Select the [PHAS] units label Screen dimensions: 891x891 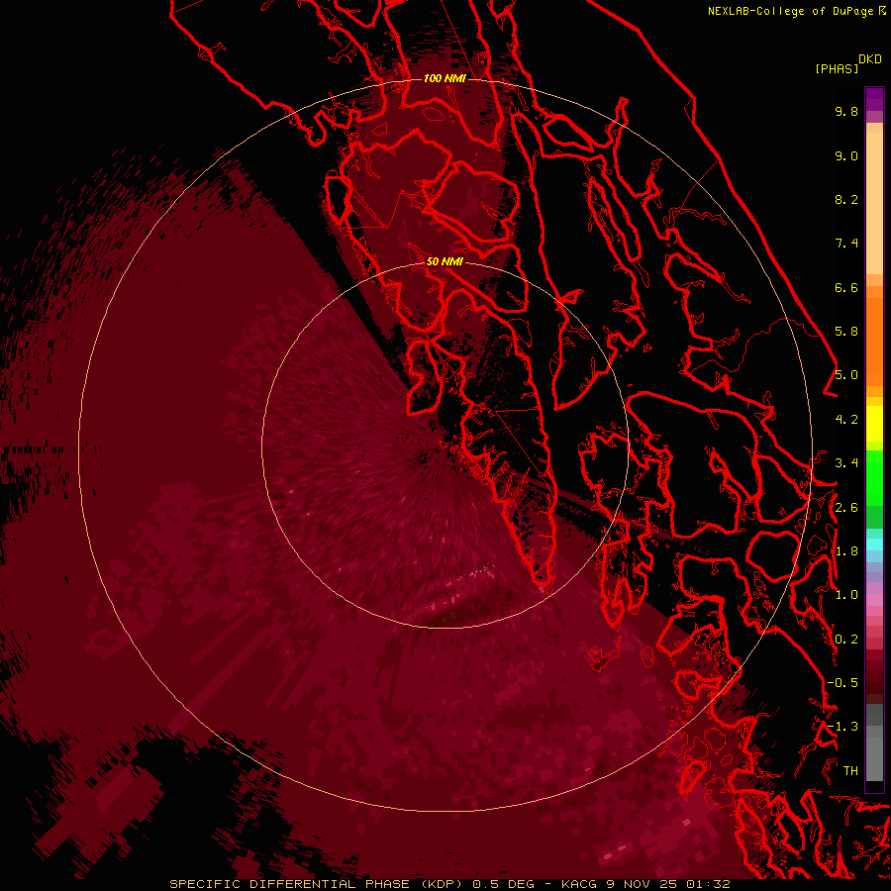[837, 69]
